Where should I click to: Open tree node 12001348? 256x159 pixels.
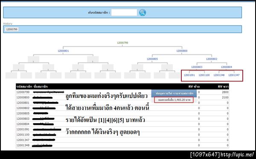tap(219, 75)
